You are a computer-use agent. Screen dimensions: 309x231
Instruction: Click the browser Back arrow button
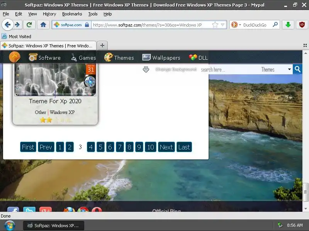point(8,25)
